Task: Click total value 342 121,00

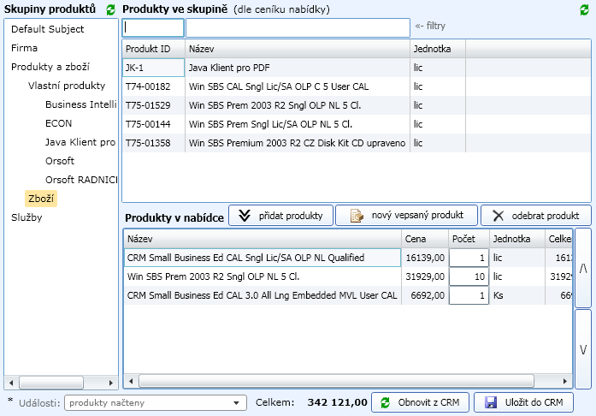Action: [338, 402]
